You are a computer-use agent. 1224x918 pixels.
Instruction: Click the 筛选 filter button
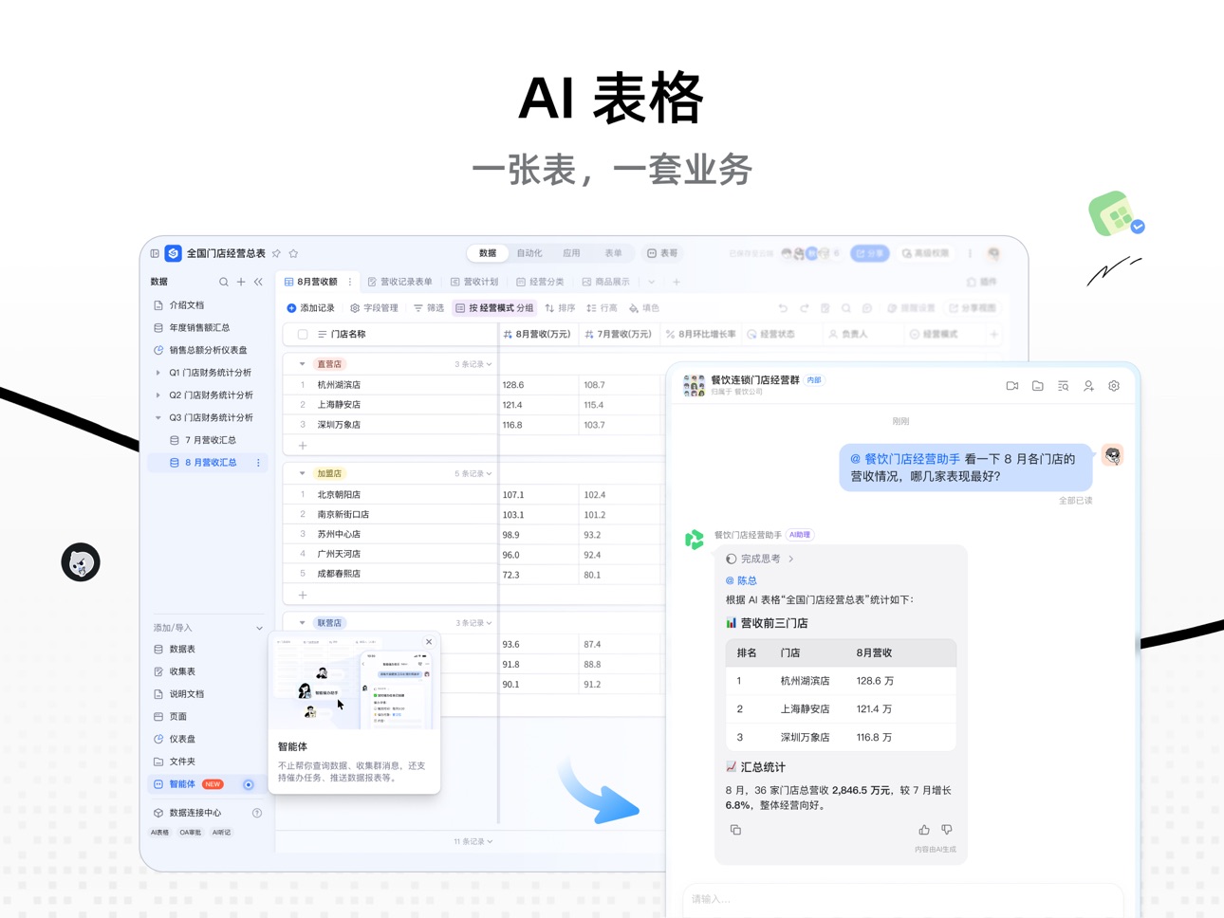point(429,308)
